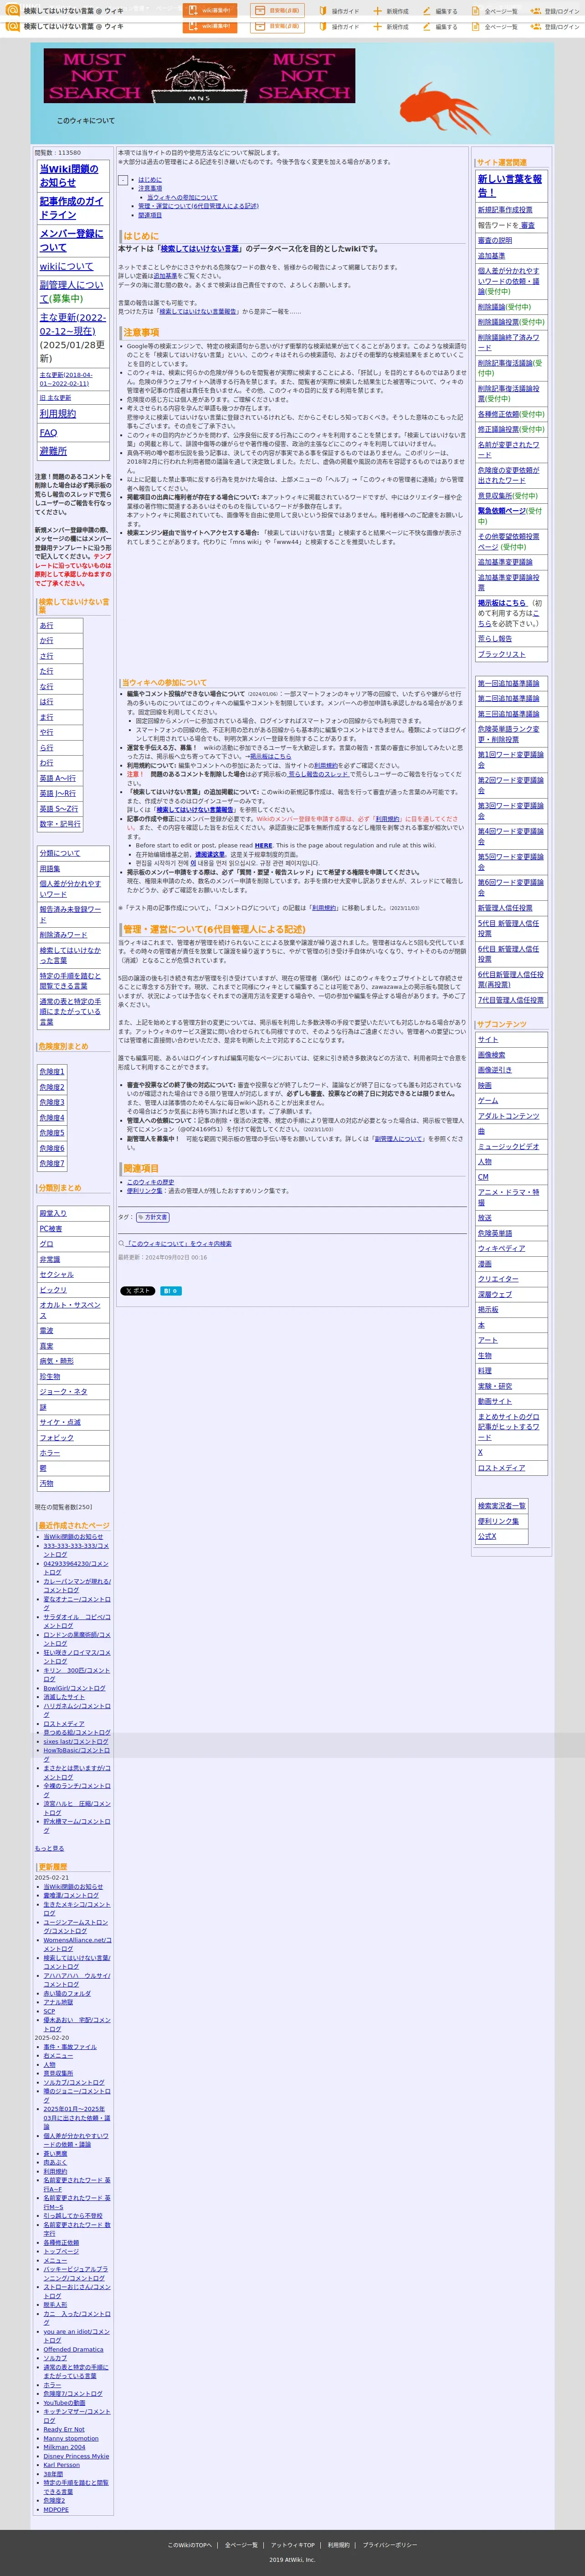Jump to 当ウィキへの参加について in table of contents
Image resolution: width=585 pixels, height=2576 pixels.
tap(182, 197)
